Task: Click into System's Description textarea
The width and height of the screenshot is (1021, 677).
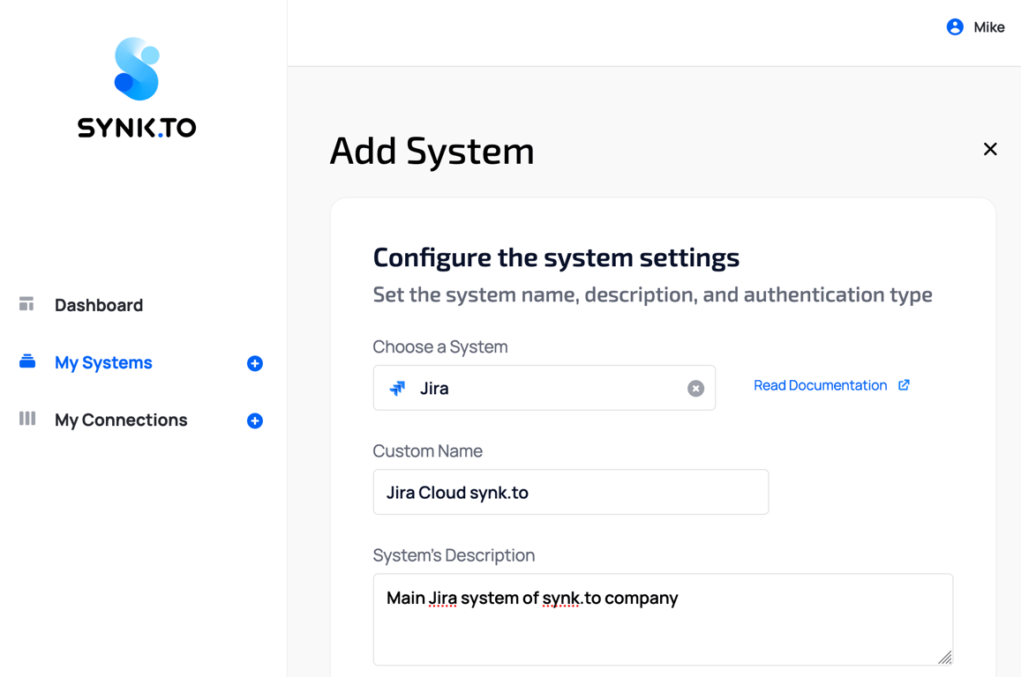Action: click(663, 620)
